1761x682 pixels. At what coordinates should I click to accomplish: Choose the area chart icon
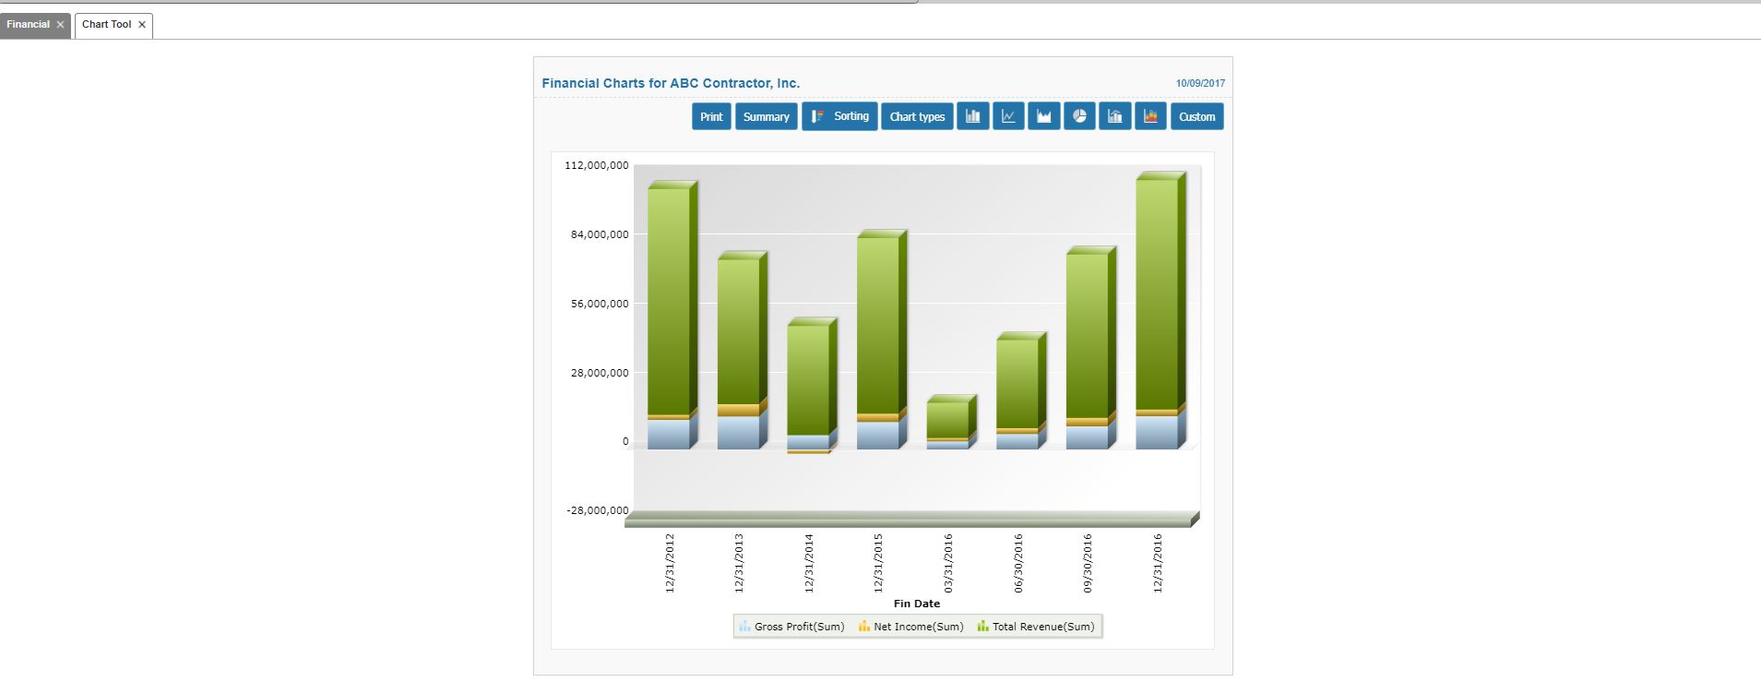coord(1043,116)
